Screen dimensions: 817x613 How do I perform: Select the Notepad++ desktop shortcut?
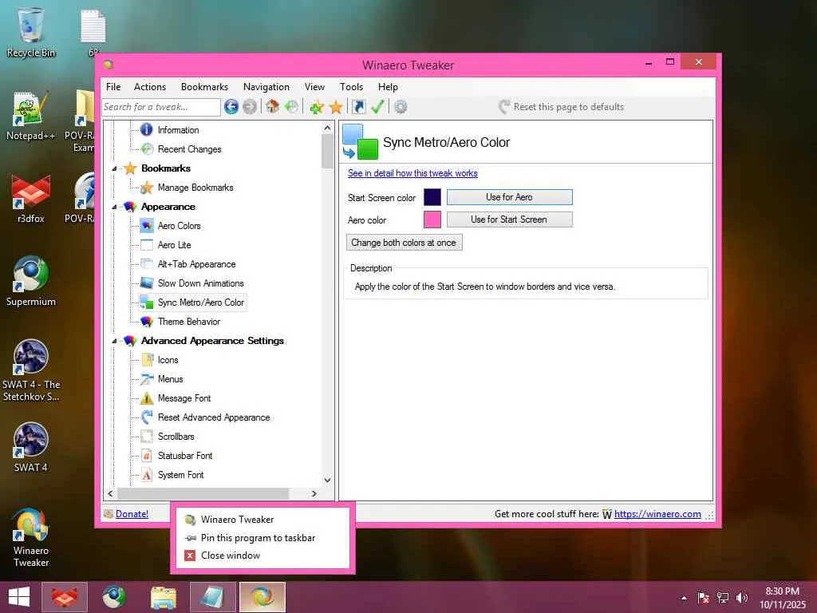31,117
